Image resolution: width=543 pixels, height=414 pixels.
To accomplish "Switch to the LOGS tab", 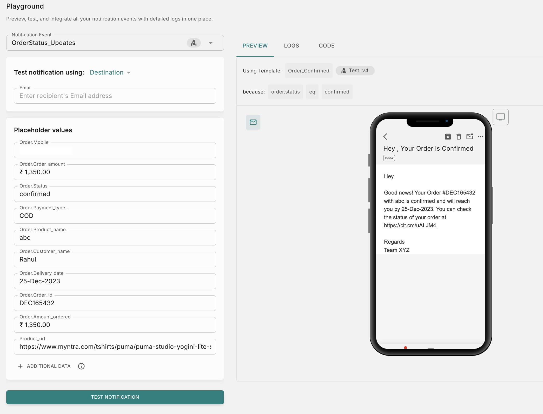I will tap(292, 46).
